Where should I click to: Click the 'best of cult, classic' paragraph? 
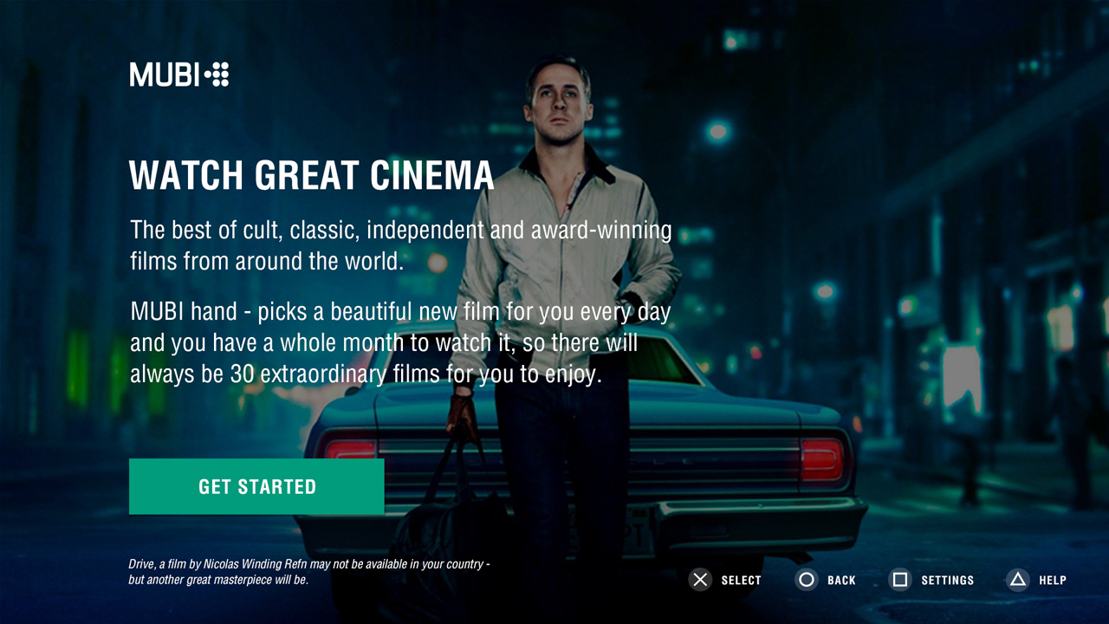[x=401, y=245]
